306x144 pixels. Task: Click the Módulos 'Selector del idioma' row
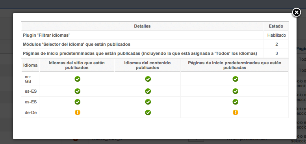[x=155, y=44]
